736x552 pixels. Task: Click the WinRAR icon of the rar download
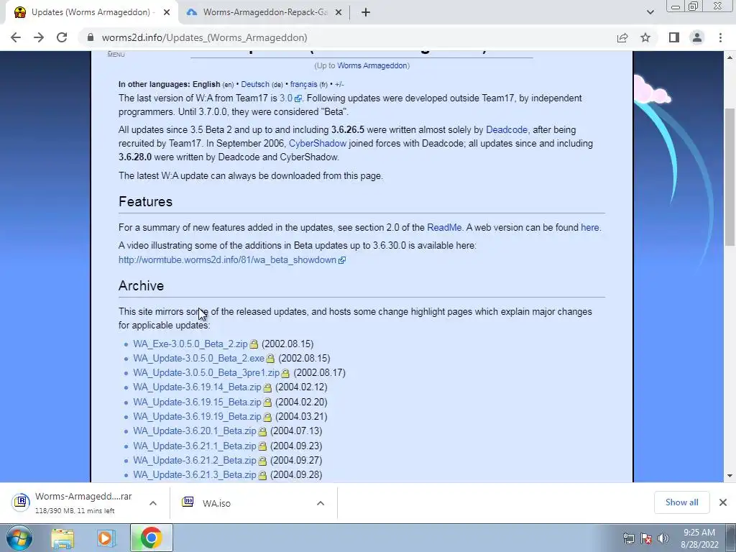point(21,502)
